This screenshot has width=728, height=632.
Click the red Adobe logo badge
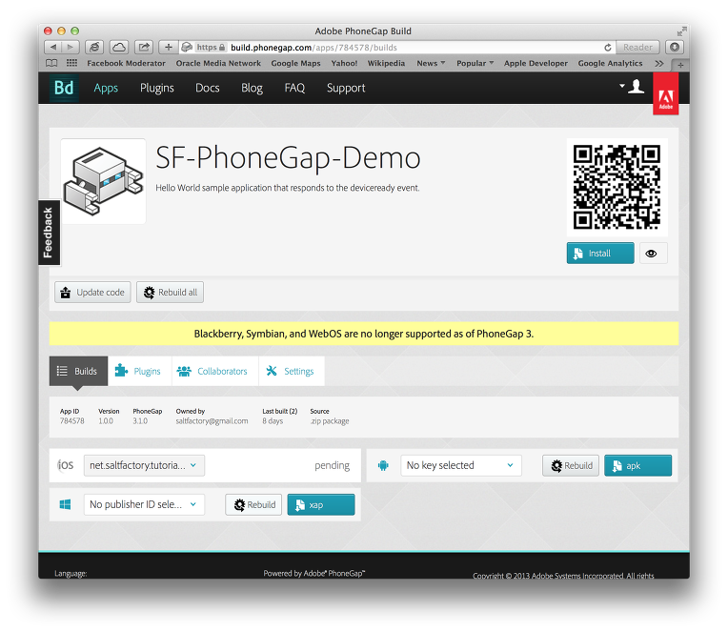tap(666, 95)
